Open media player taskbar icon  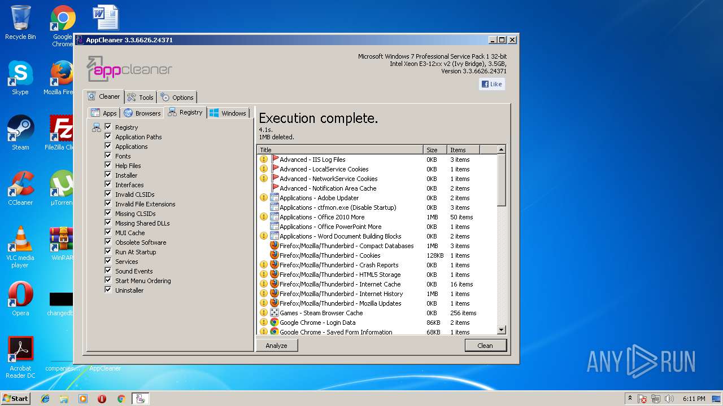(83, 399)
